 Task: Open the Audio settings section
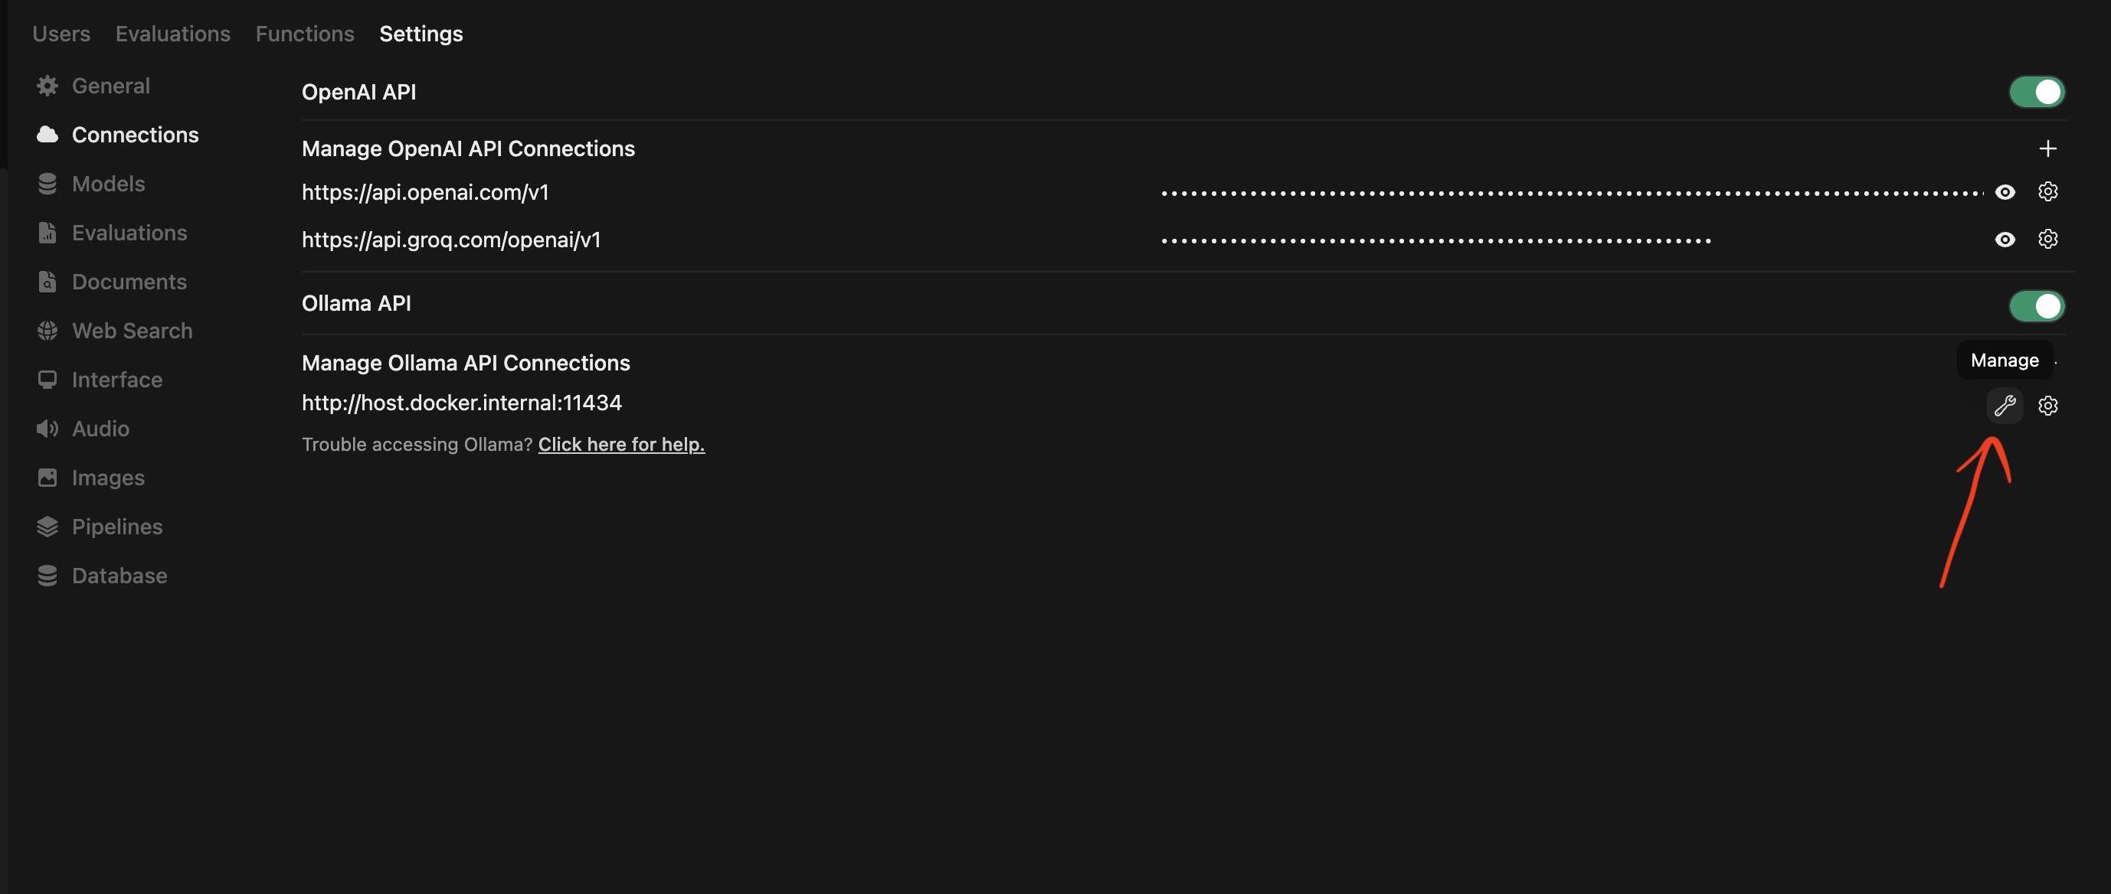[100, 428]
